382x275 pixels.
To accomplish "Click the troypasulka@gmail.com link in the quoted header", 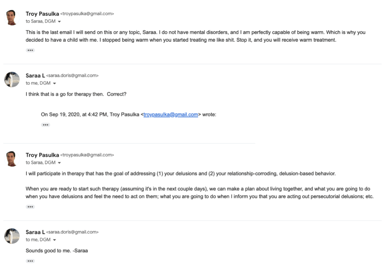I will coord(171,115).
